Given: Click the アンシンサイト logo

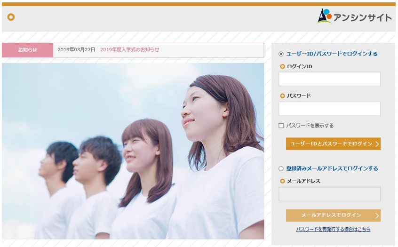Looking at the screenshot, I should (354, 17).
